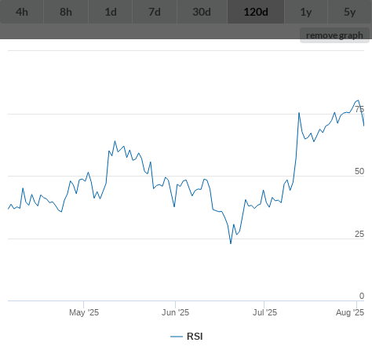Show the 7d time range
372x357 pixels.
tap(155, 12)
